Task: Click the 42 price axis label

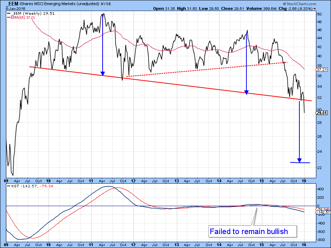Action: [x=319, y=47]
